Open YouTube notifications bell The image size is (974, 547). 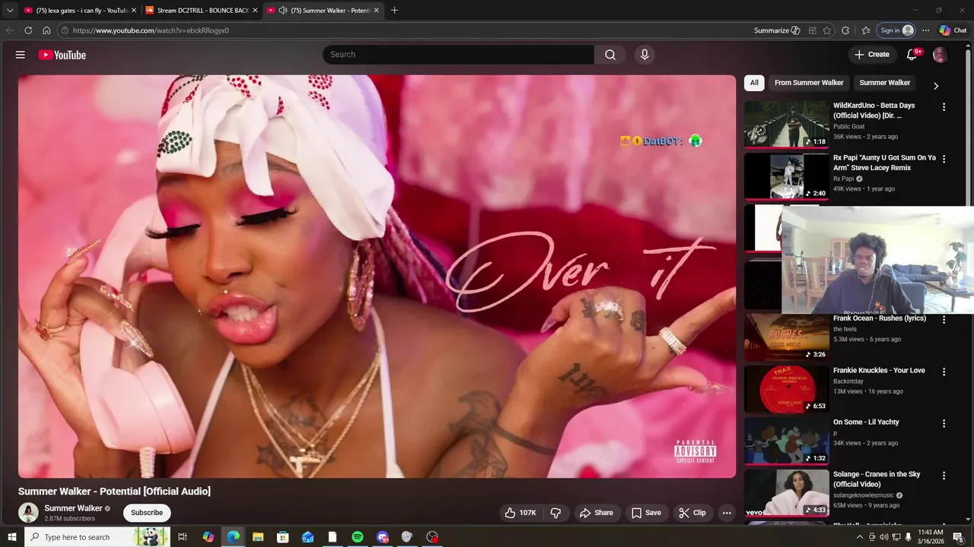coord(912,55)
